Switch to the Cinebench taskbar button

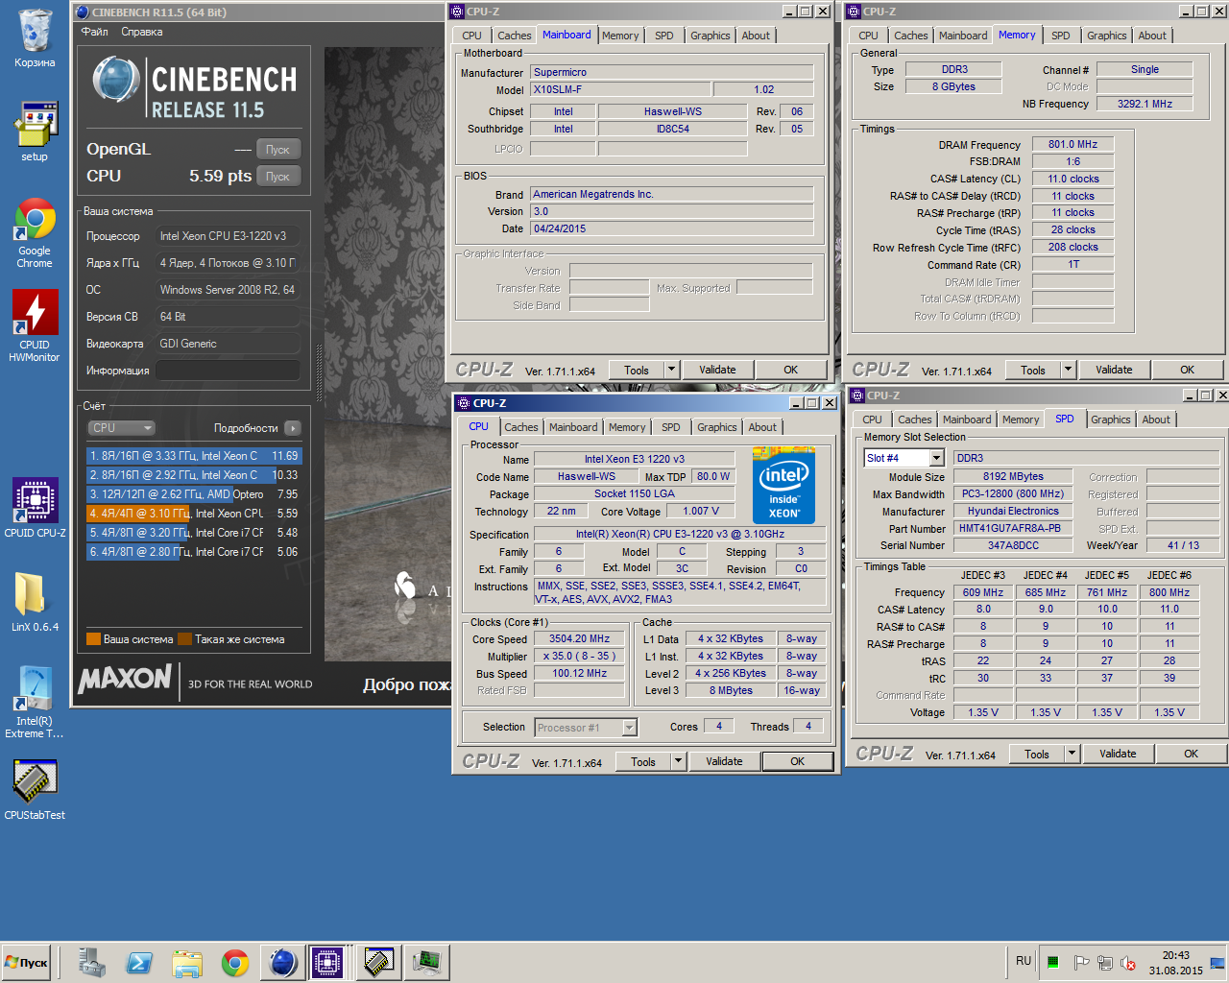click(282, 963)
